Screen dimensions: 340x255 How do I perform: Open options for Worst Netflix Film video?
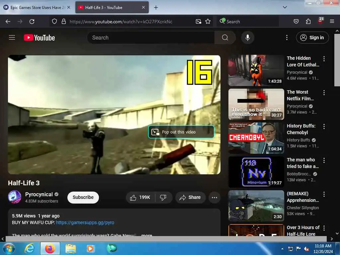[324, 93]
